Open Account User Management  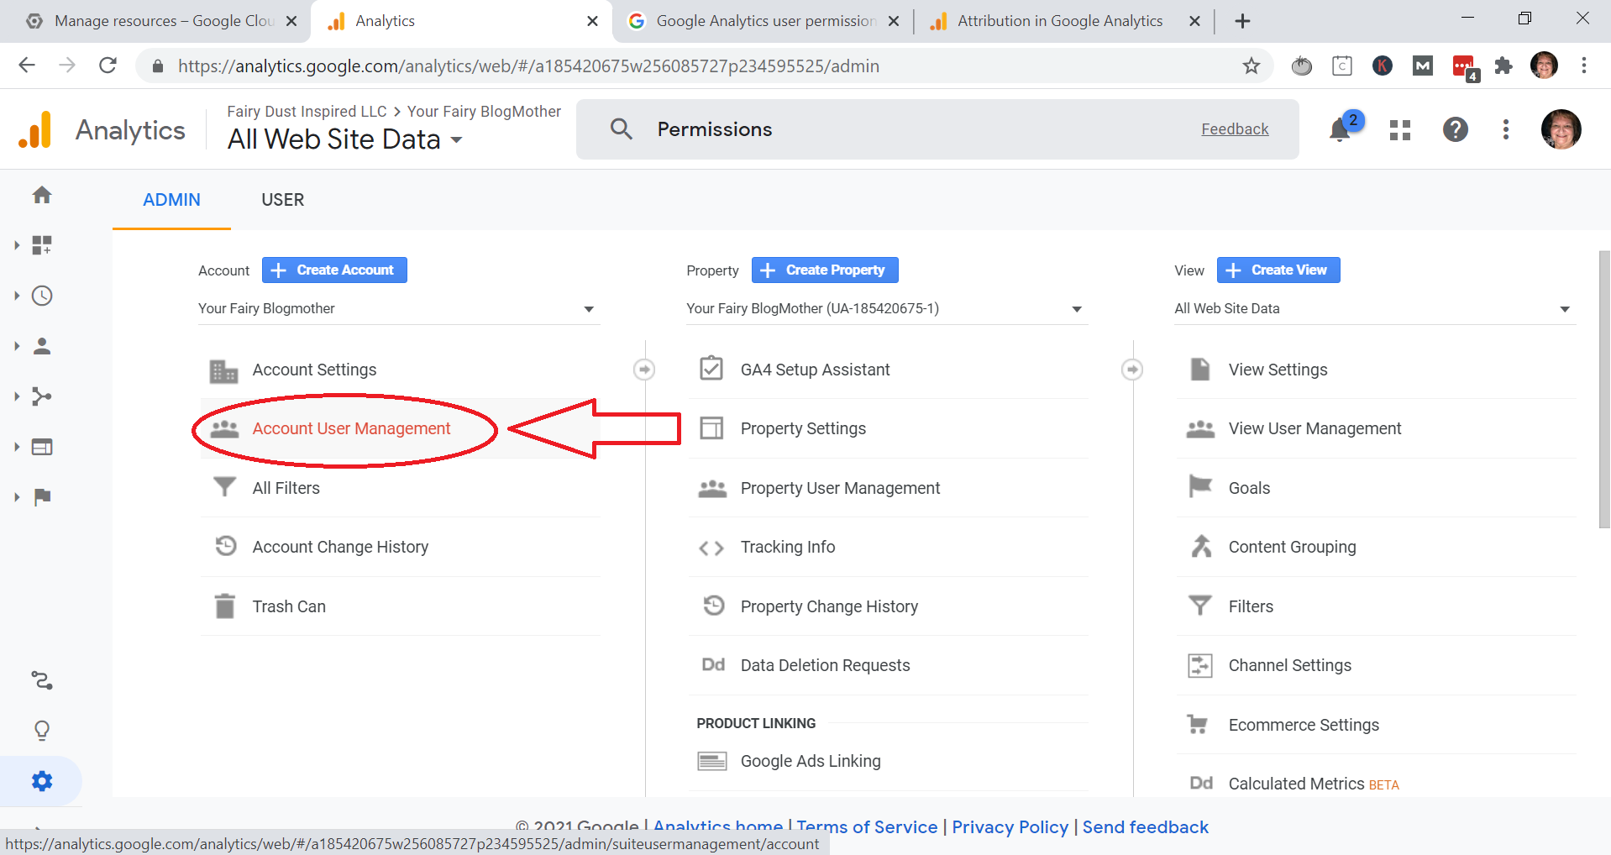pos(351,428)
